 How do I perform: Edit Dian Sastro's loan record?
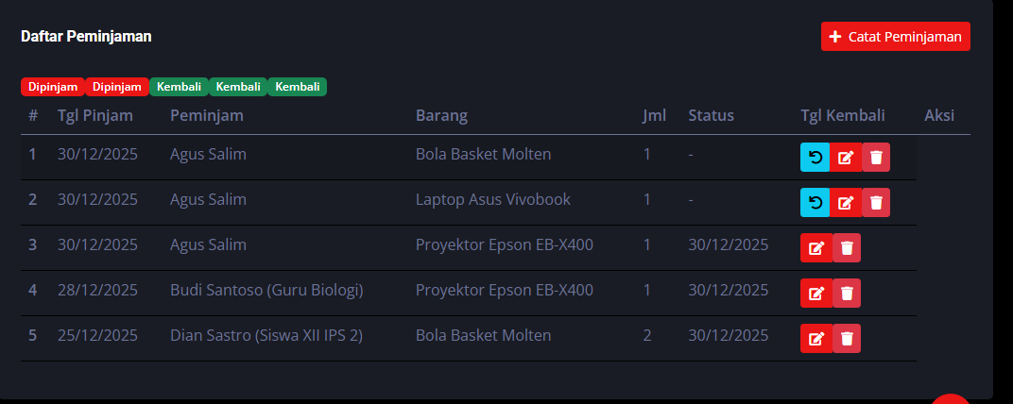click(816, 338)
